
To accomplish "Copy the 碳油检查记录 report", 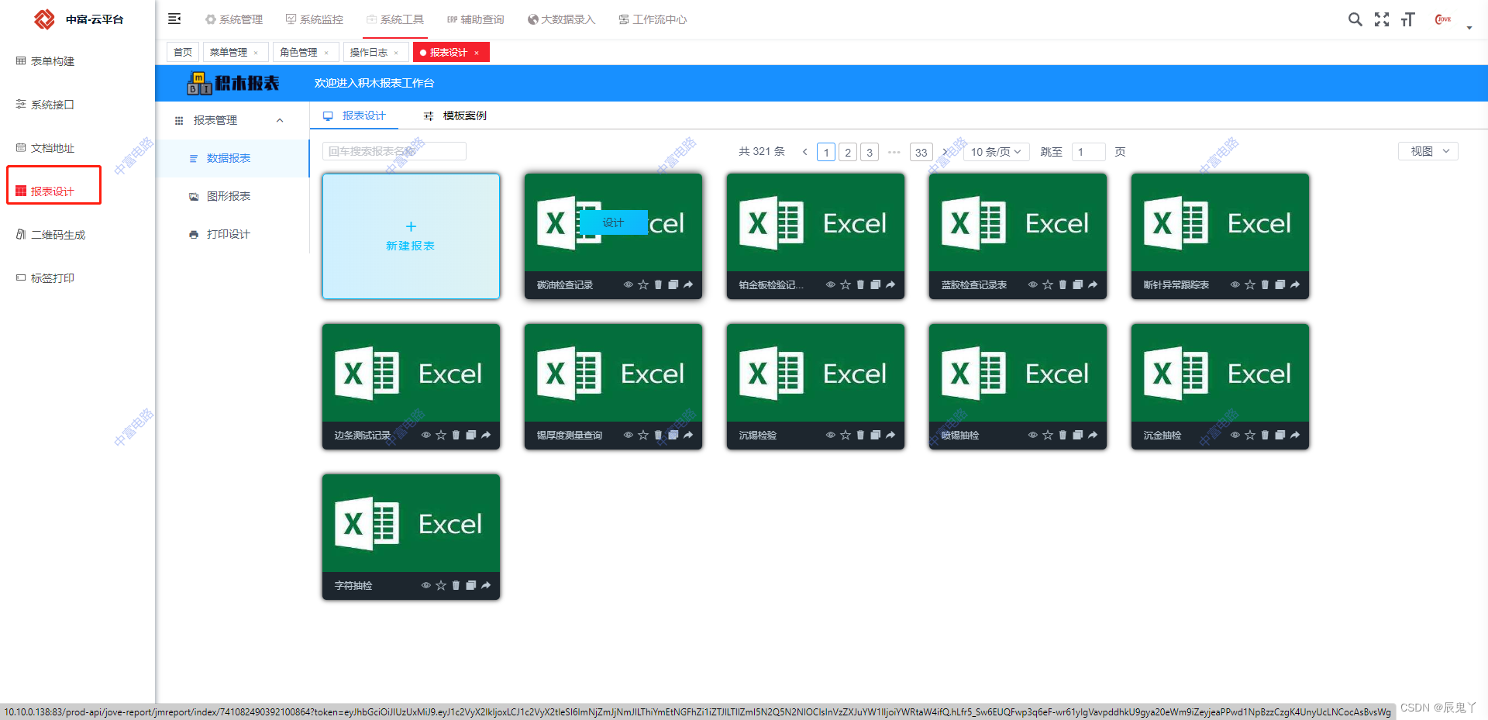I will [x=673, y=284].
